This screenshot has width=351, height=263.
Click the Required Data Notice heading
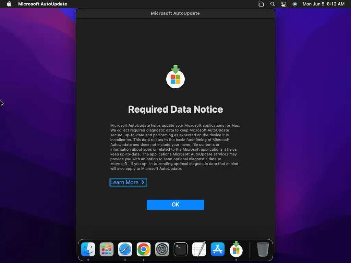[x=175, y=109]
